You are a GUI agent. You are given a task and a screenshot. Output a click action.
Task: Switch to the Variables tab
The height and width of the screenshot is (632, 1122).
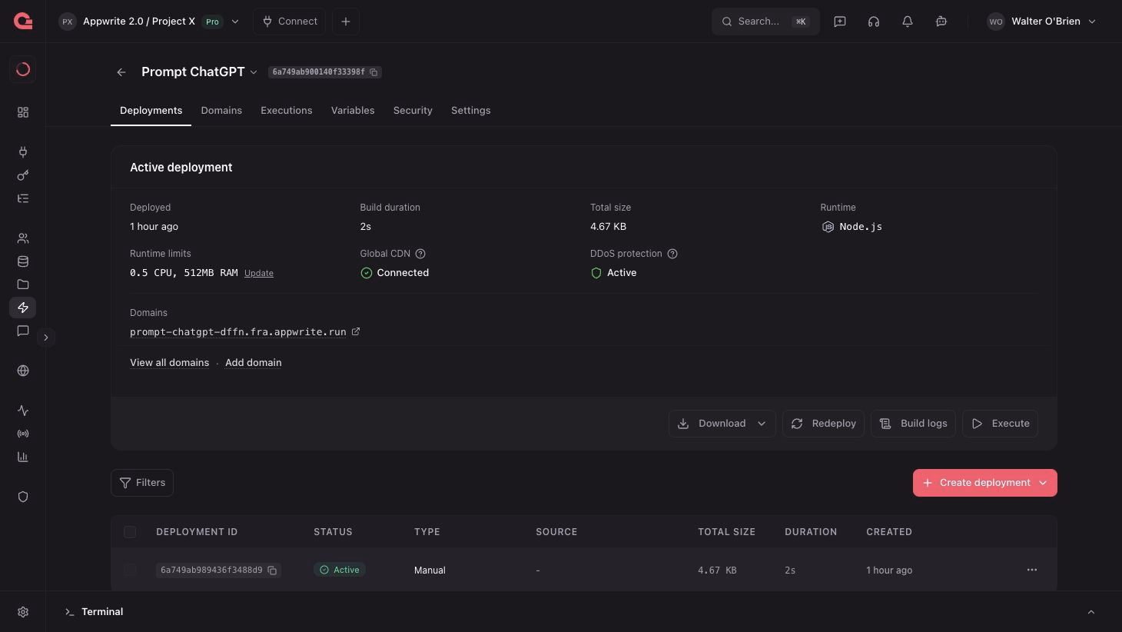pos(353,111)
